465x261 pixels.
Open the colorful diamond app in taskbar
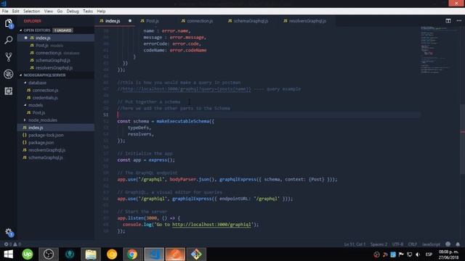point(196,254)
